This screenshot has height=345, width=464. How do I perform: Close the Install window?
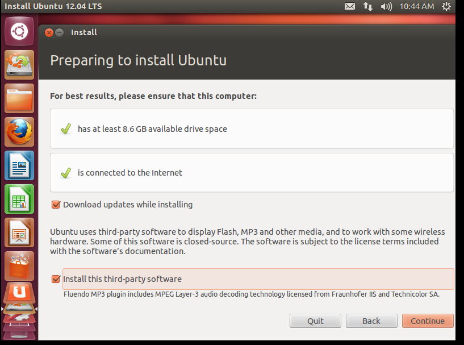pos(49,32)
